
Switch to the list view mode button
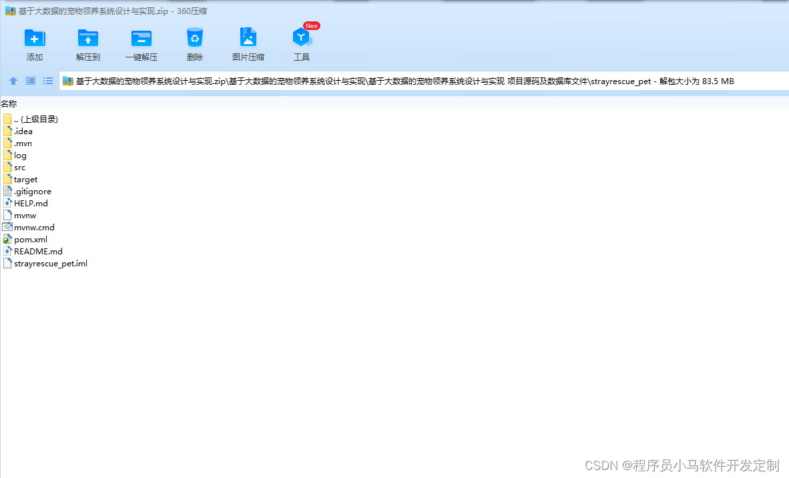tap(48, 81)
